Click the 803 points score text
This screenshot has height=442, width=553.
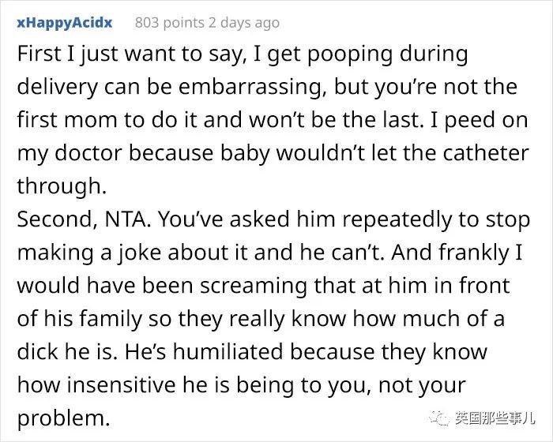[170, 23]
